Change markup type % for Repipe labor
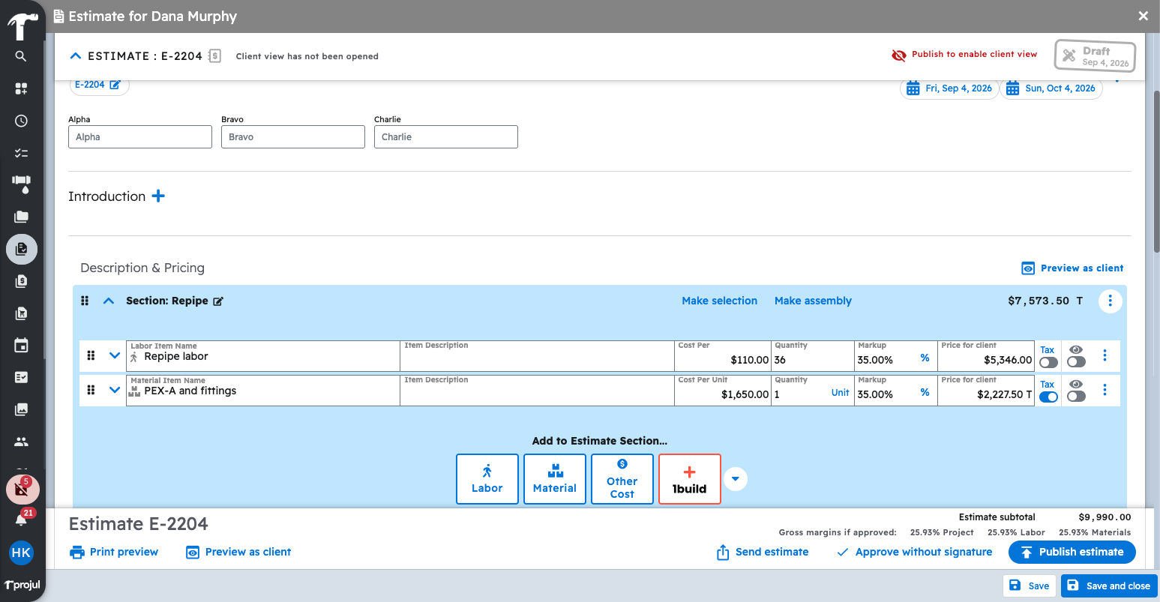This screenshot has width=1160, height=602. tap(925, 358)
